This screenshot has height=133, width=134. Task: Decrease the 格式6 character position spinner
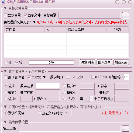pos(91,100)
